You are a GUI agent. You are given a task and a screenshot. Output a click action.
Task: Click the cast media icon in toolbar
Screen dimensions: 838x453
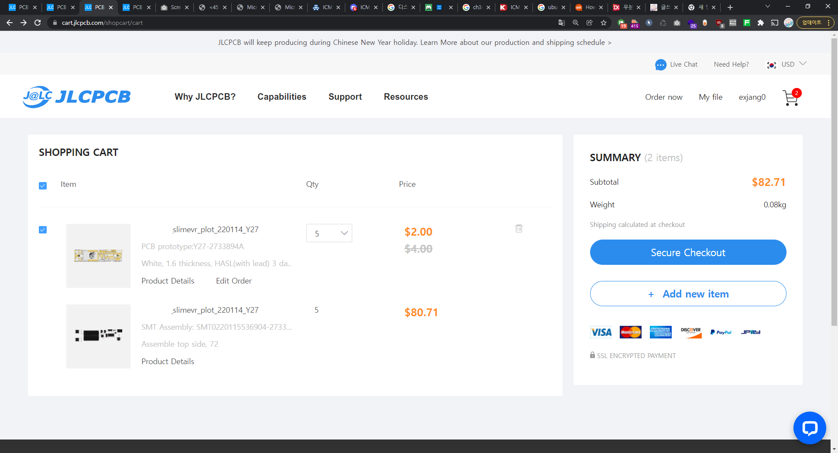[x=775, y=23]
